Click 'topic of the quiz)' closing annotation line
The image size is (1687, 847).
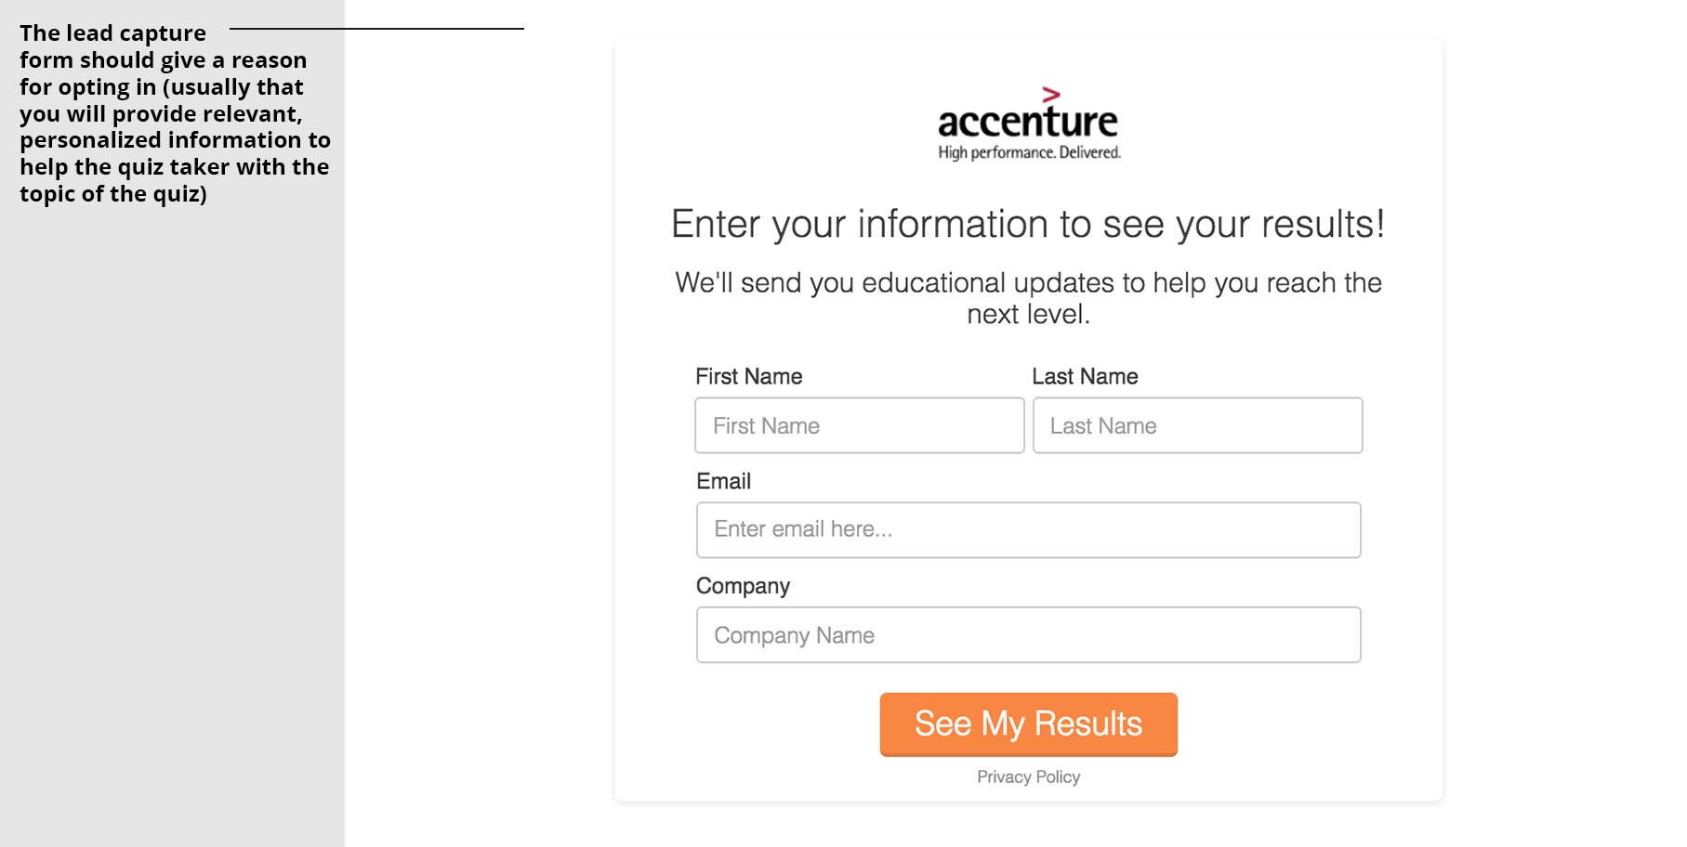(x=113, y=194)
